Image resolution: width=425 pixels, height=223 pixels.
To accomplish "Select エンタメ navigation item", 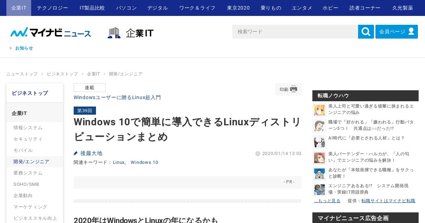I will pos(302,8).
